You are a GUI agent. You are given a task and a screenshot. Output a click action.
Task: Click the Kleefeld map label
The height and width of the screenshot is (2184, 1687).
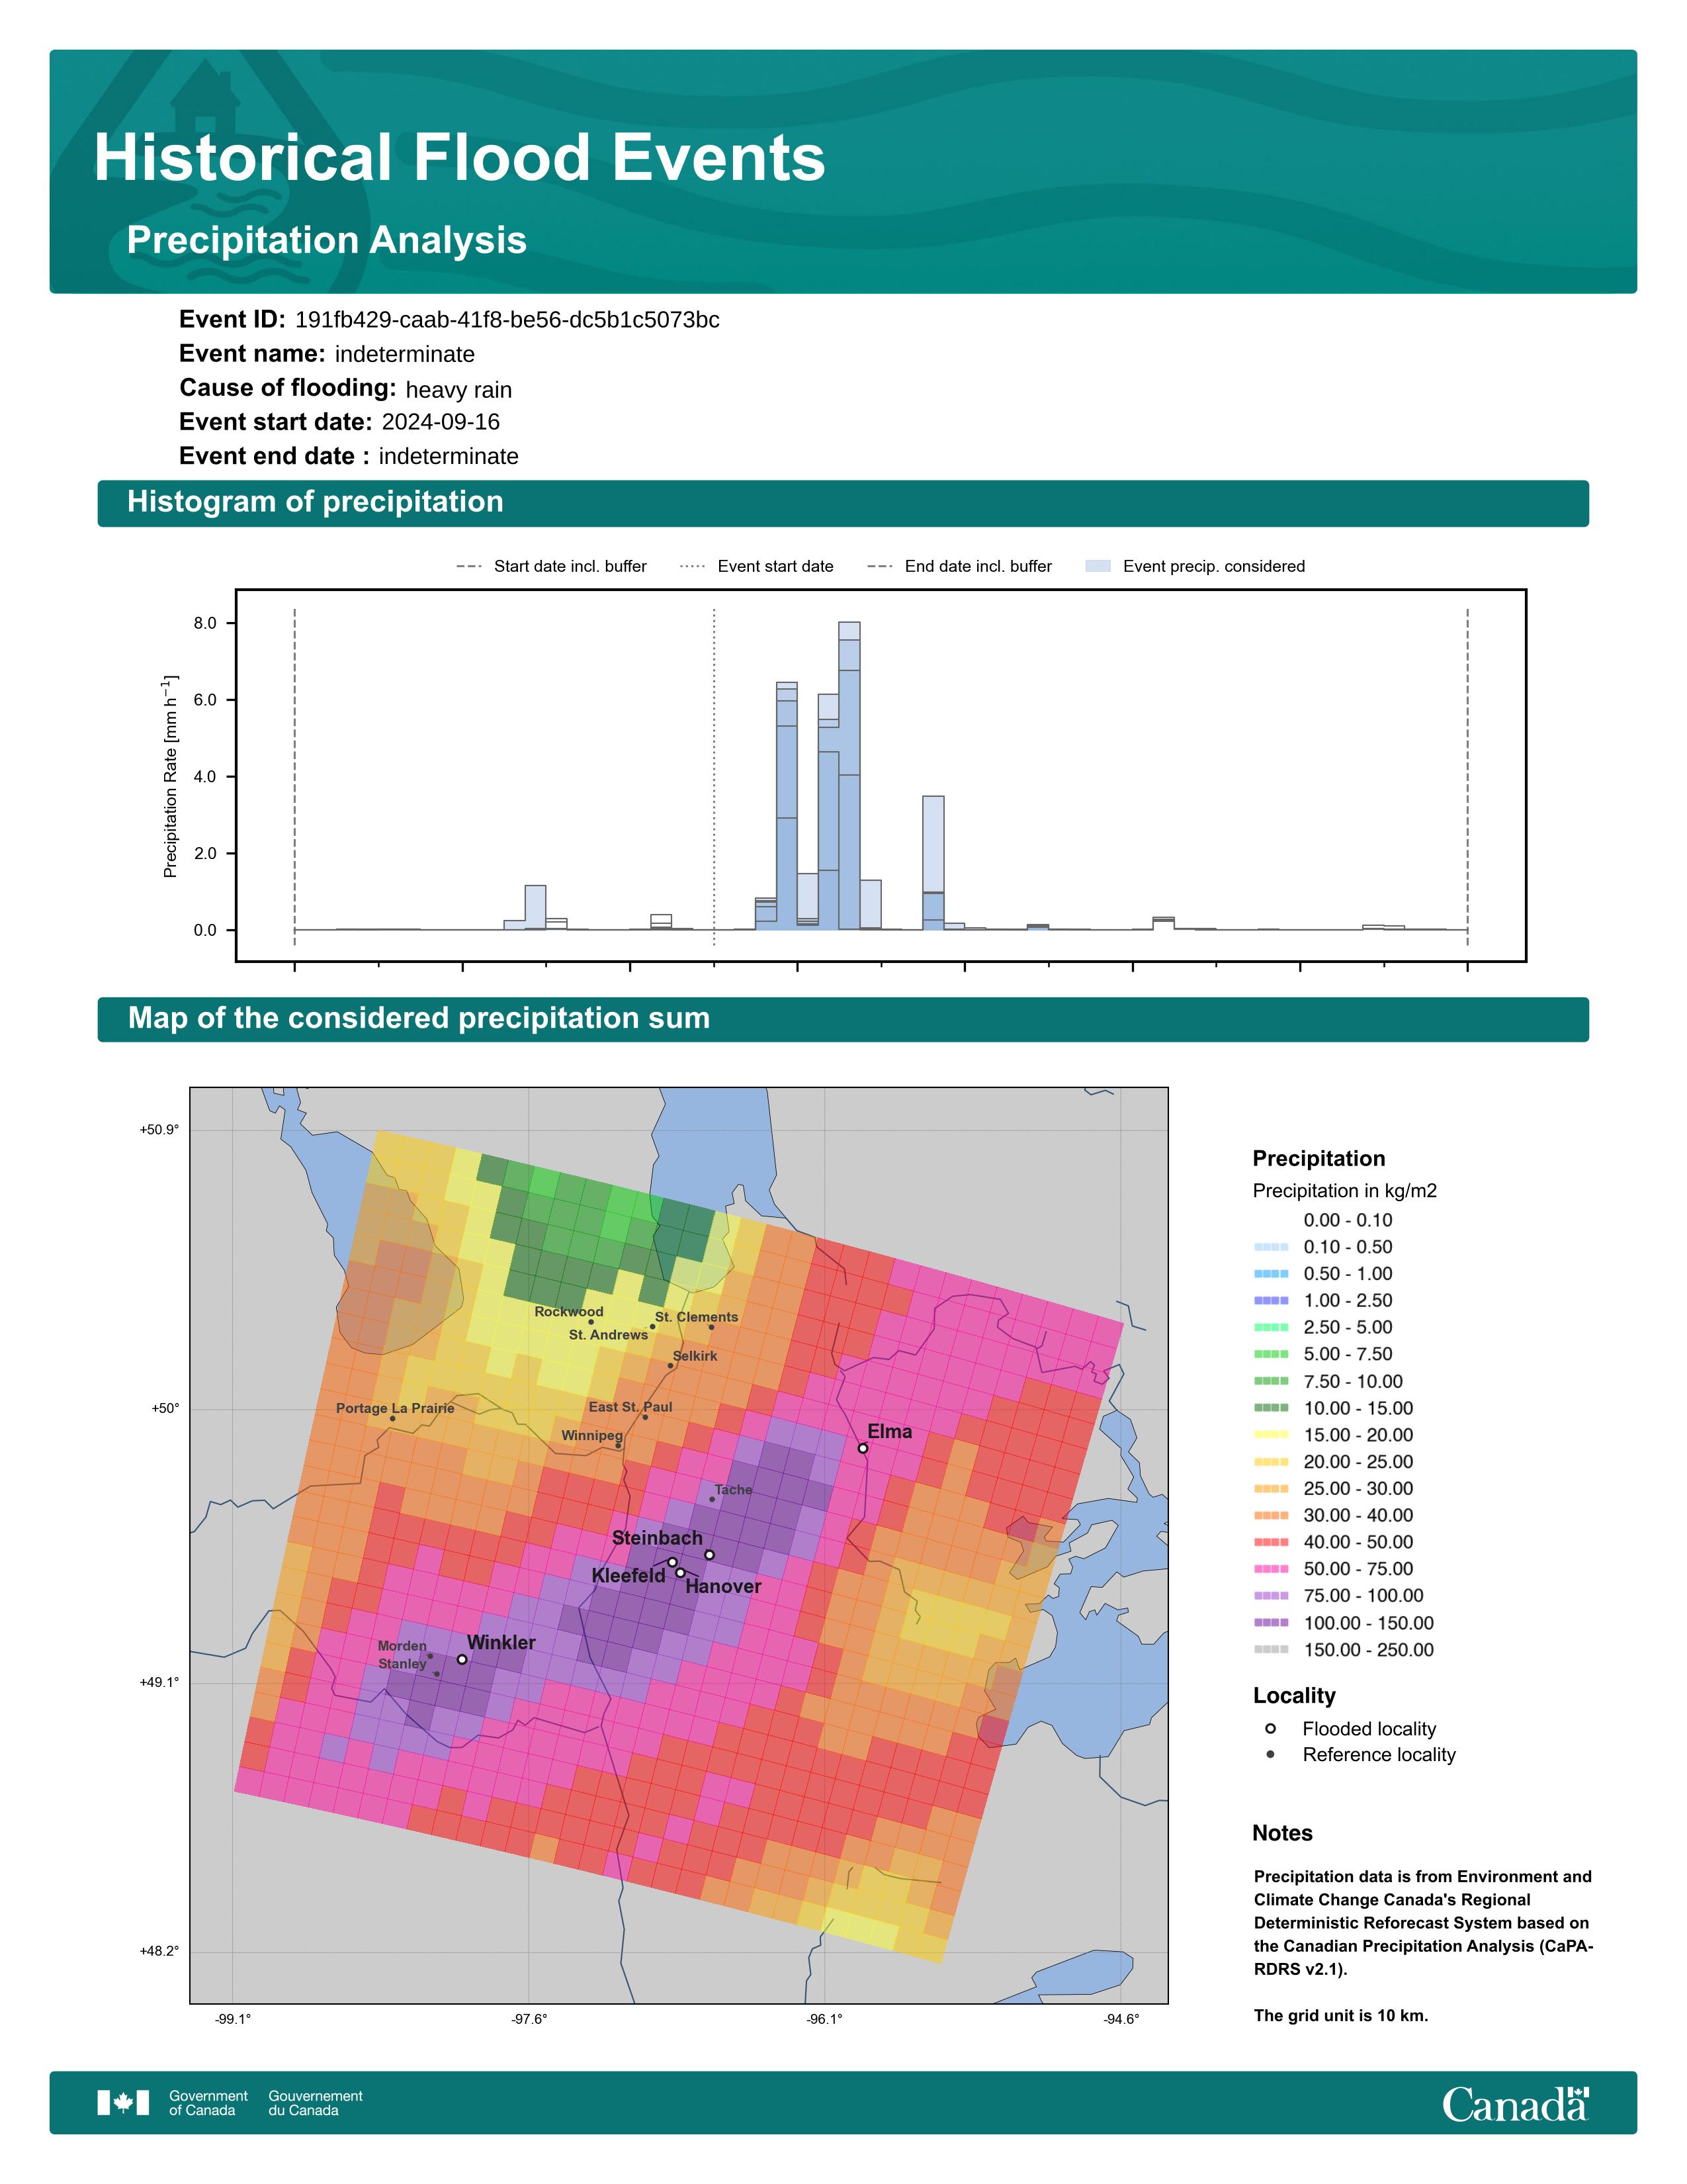point(628,1576)
